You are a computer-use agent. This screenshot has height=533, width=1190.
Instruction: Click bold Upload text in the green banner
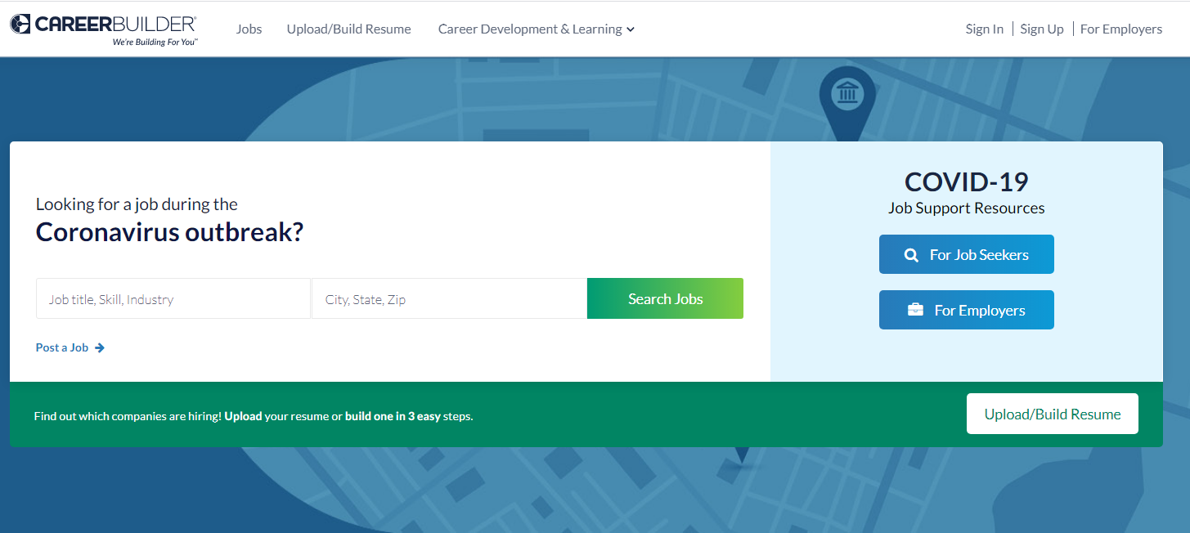point(243,416)
